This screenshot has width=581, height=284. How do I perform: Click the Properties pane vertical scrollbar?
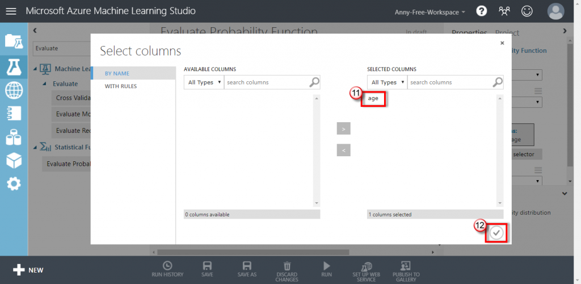pyautogui.click(x=570, y=106)
